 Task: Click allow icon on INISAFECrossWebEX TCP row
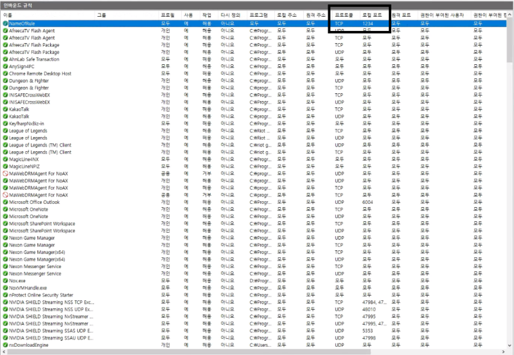pos(5,95)
